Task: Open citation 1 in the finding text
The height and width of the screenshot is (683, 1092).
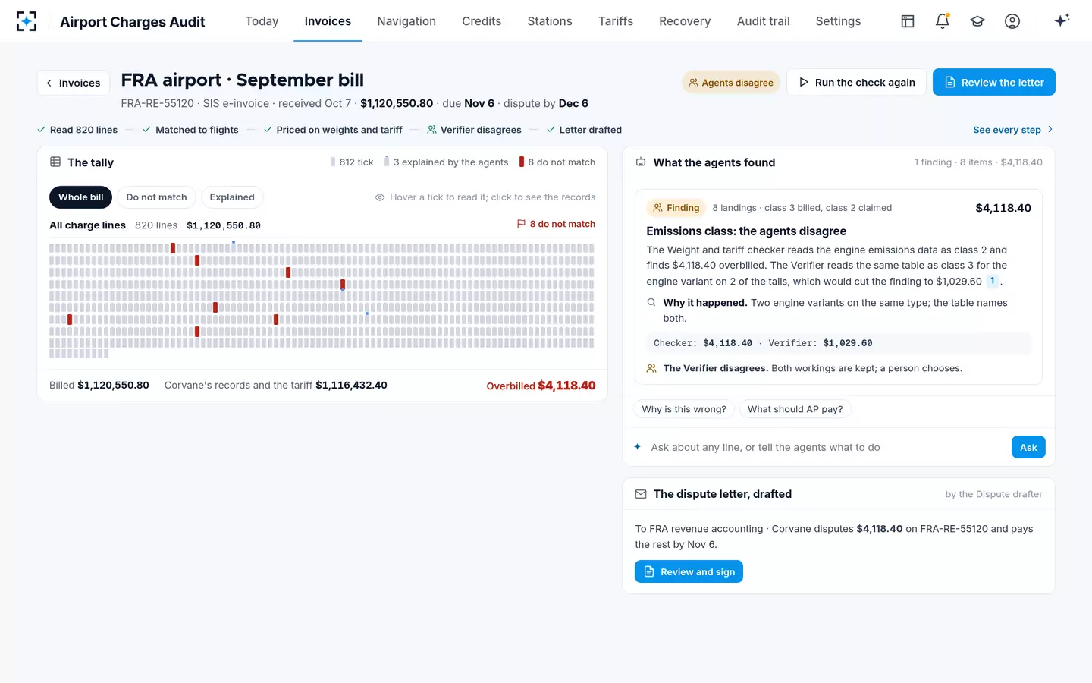Action: coord(992,281)
